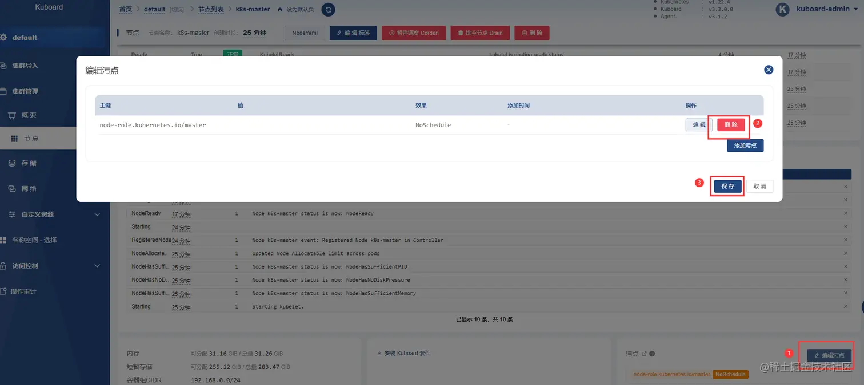Screen dimensions: 864x385
Task: Click the 编辑污点 dialog title
Action: coord(102,70)
